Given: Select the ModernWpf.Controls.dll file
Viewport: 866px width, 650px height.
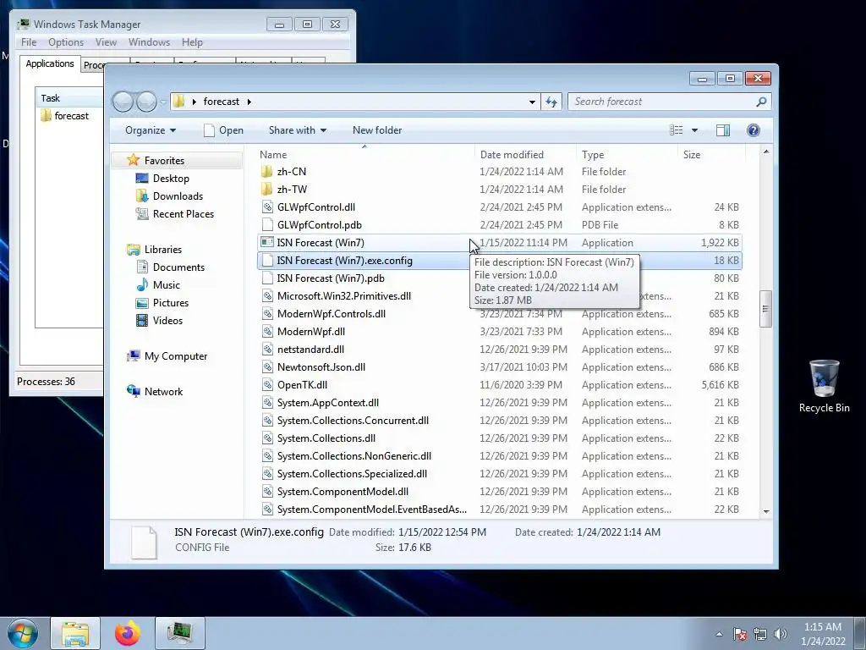Looking at the screenshot, I should 499,314.
